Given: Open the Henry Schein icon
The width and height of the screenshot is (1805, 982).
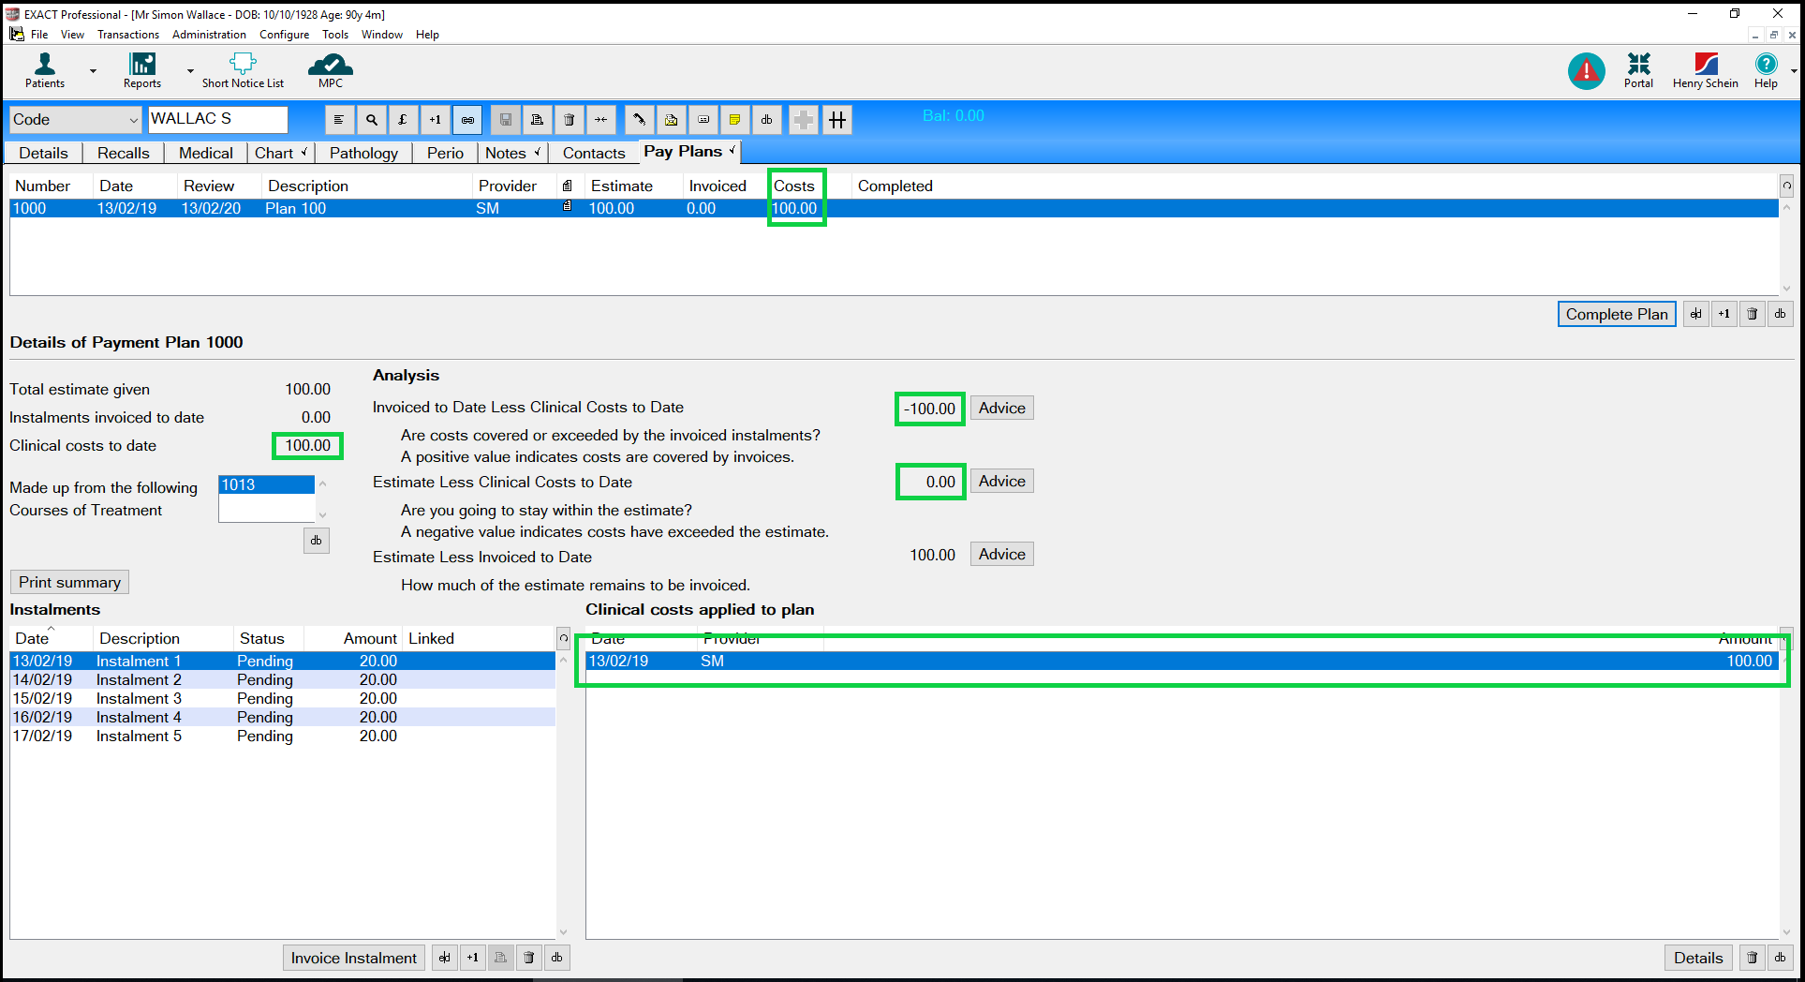Looking at the screenshot, I should [1705, 70].
